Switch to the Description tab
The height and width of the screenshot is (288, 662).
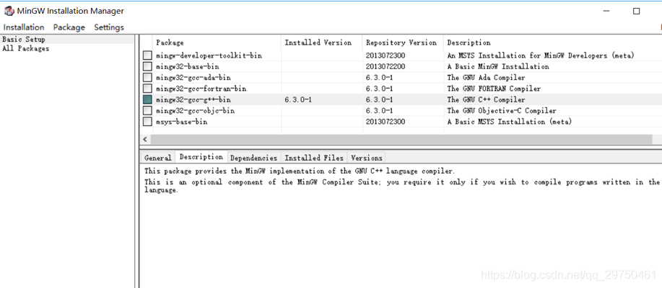click(201, 157)
